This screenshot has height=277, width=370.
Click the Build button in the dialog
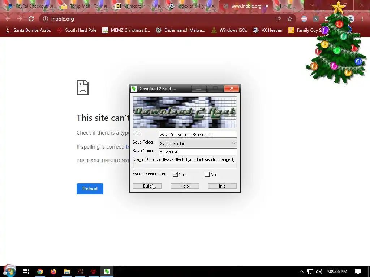click(x=147, y=186)
